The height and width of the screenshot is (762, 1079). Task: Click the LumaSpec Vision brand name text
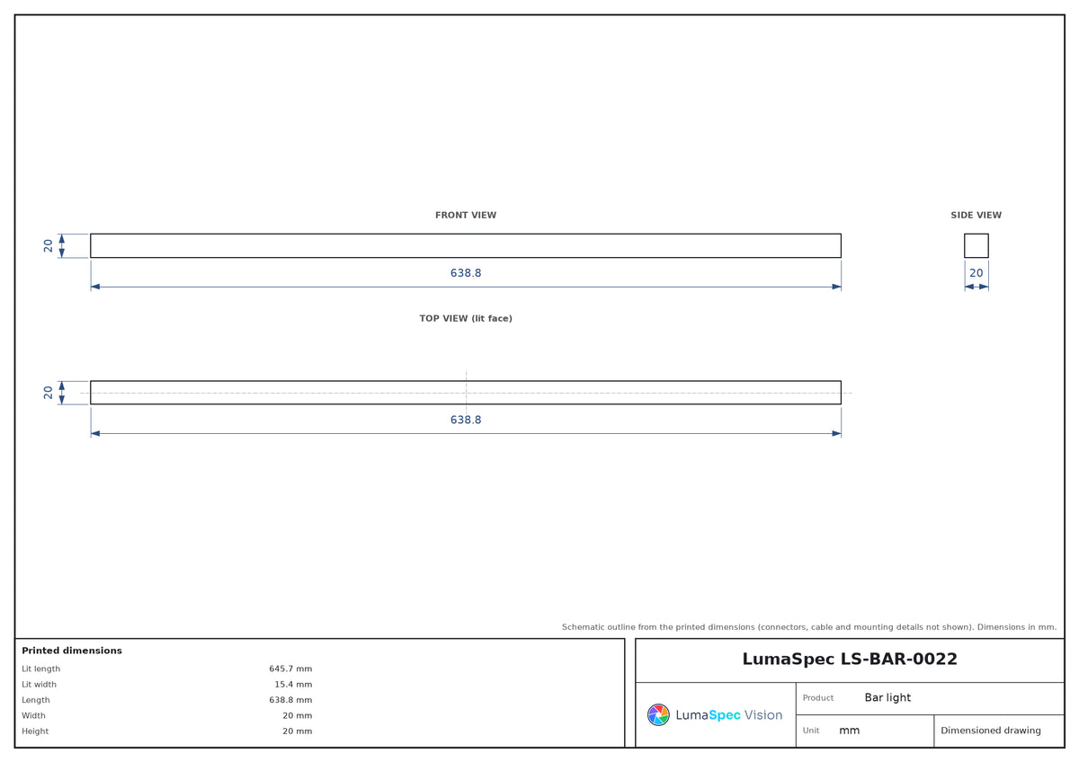click(729, 715)
